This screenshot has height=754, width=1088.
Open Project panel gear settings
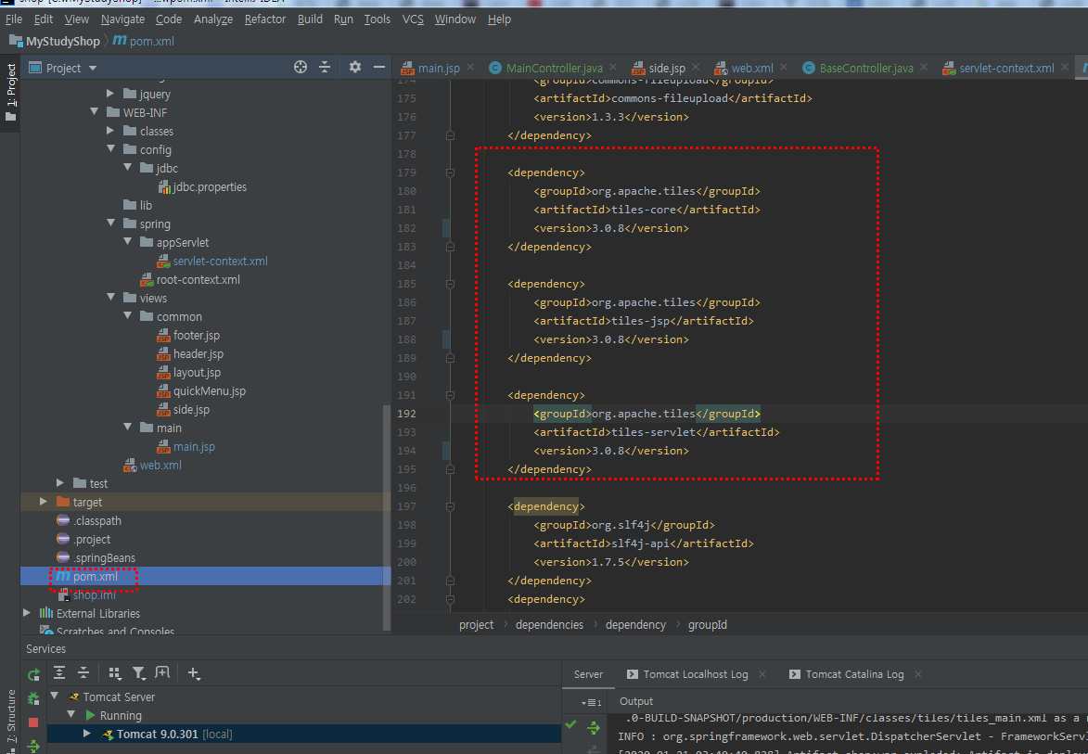point(355,68)
